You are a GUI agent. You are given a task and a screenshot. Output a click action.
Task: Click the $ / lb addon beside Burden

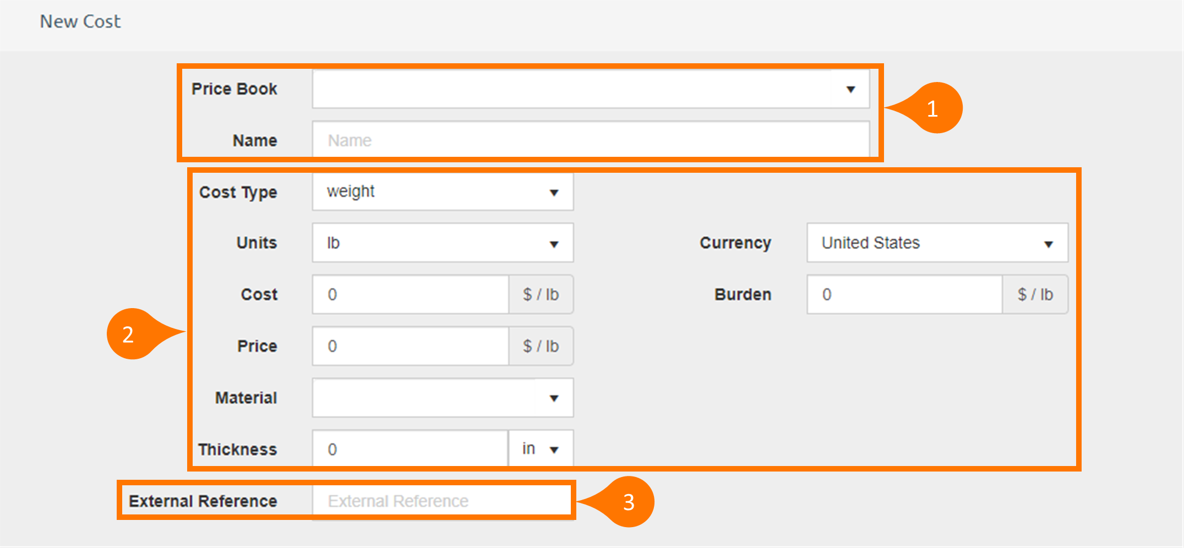pos(1035,295)
